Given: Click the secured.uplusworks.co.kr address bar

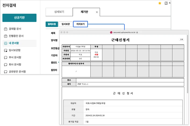Looking at the screenshot, I should tap(124, 32).
